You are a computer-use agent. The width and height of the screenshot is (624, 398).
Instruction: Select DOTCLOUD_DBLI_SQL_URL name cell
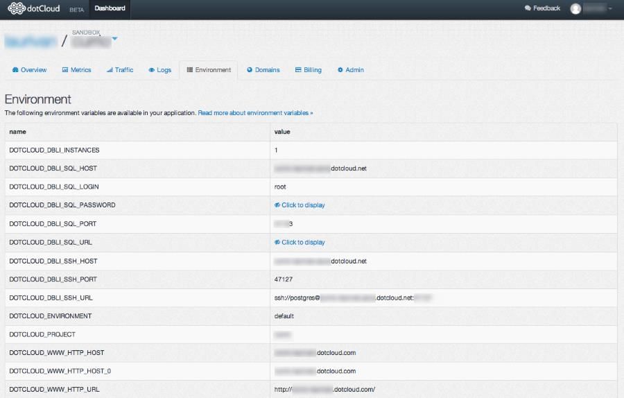[137, 243]
